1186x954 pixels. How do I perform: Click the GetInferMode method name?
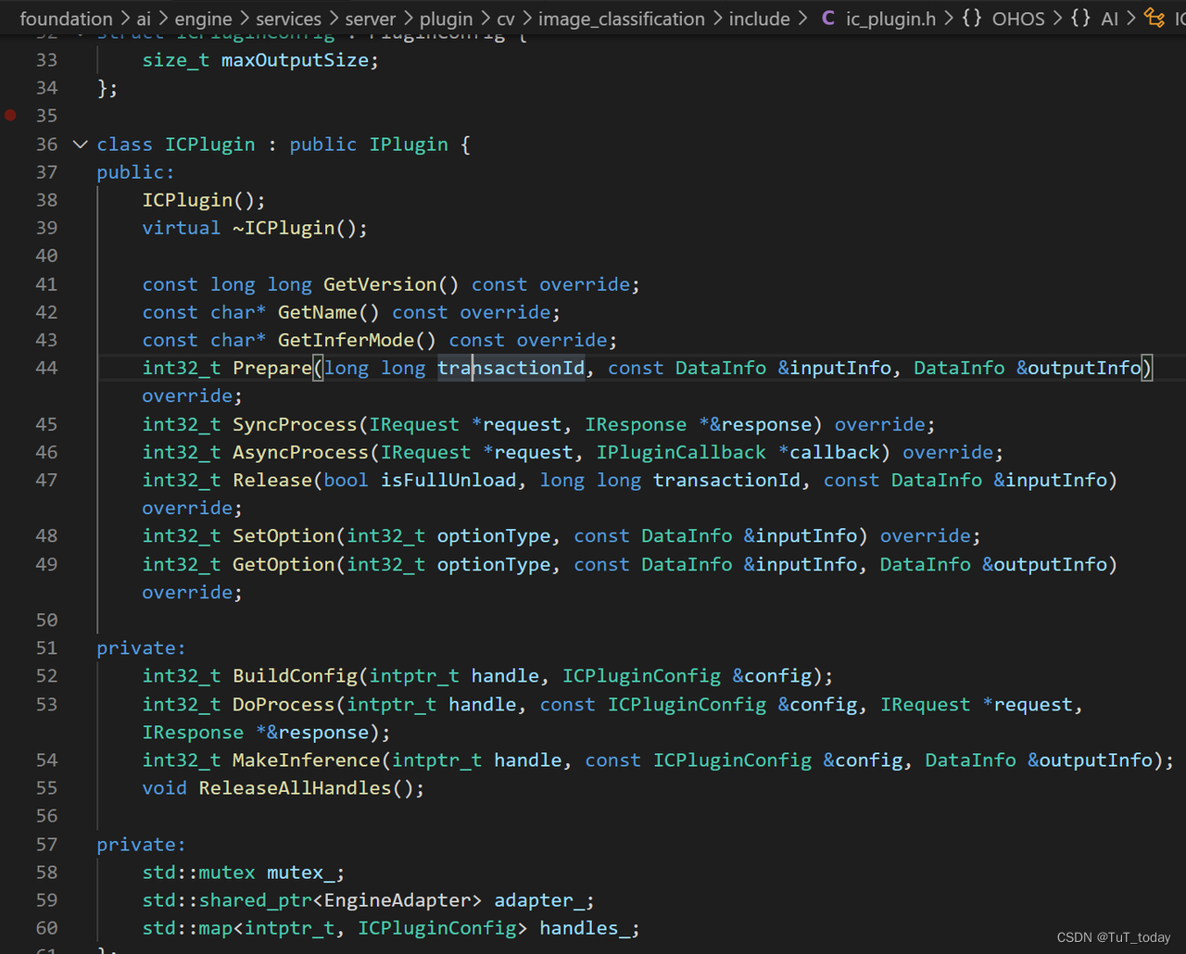[346, 340]
